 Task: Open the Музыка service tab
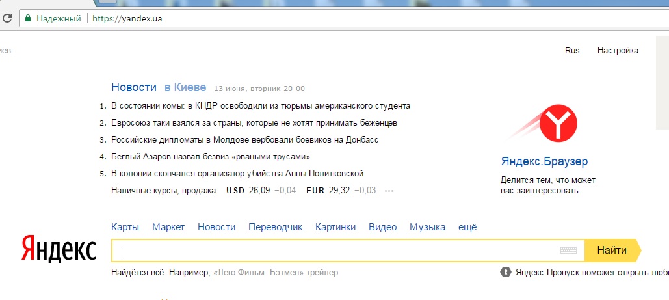(x=428, y=227)
